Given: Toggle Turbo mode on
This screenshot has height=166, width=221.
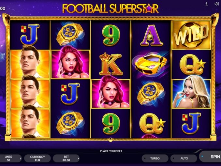Looking at the screenshot, I should coord(155,158).
